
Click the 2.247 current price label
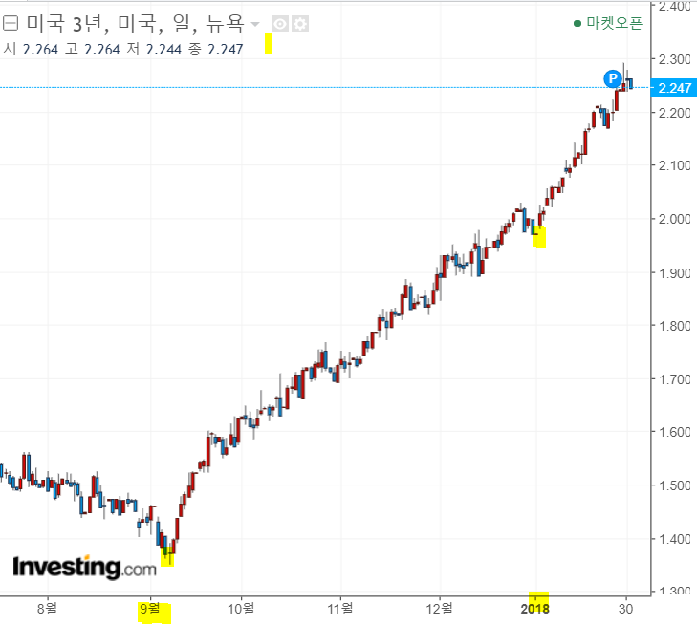click(x=674, y=88)
